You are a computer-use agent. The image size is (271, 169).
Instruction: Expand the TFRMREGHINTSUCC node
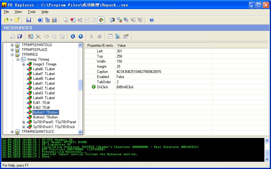[x=12, y=132]
